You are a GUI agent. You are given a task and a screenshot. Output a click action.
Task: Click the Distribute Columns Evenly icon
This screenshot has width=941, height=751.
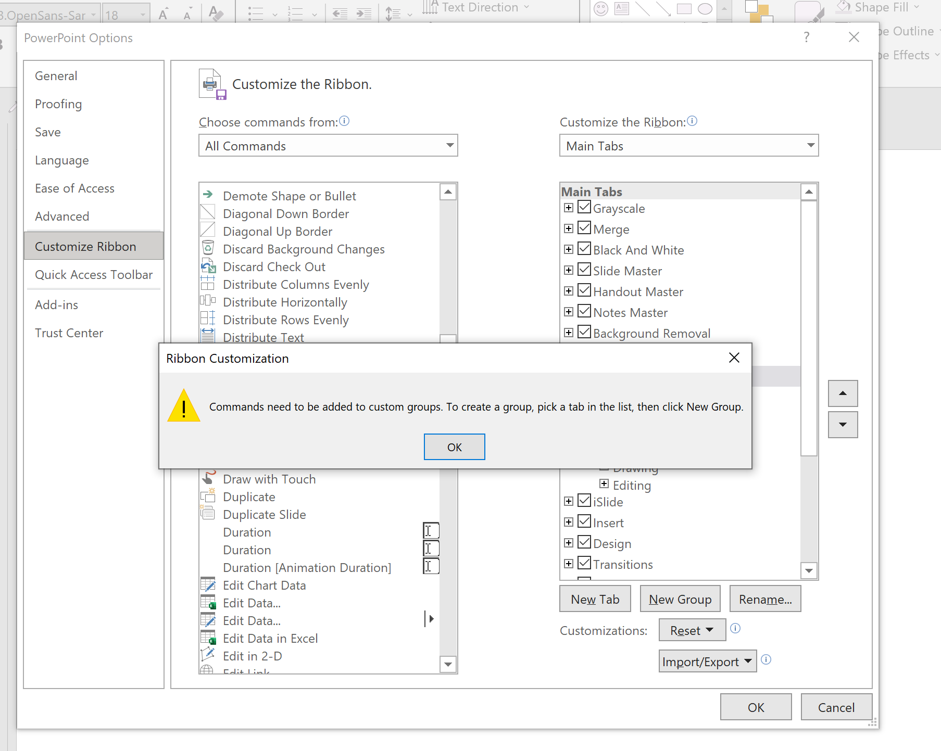[208, 283]
